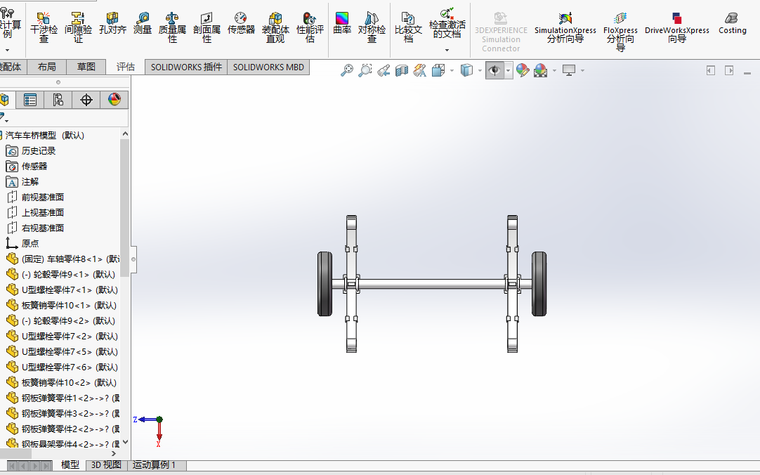
Task: Open Compare Documents (比较文档)
Action: click(x=408, y=27)
